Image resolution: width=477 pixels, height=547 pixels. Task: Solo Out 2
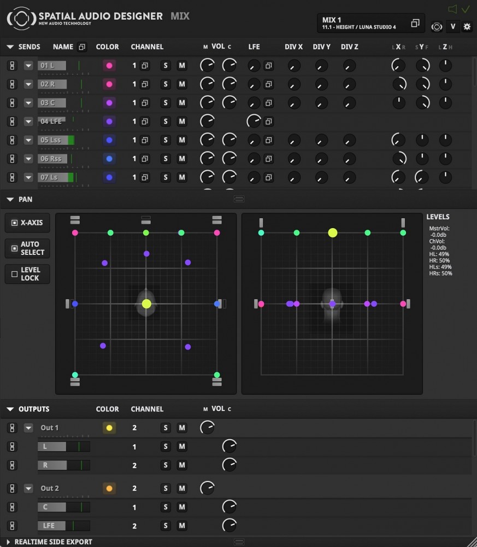(166, 488)
